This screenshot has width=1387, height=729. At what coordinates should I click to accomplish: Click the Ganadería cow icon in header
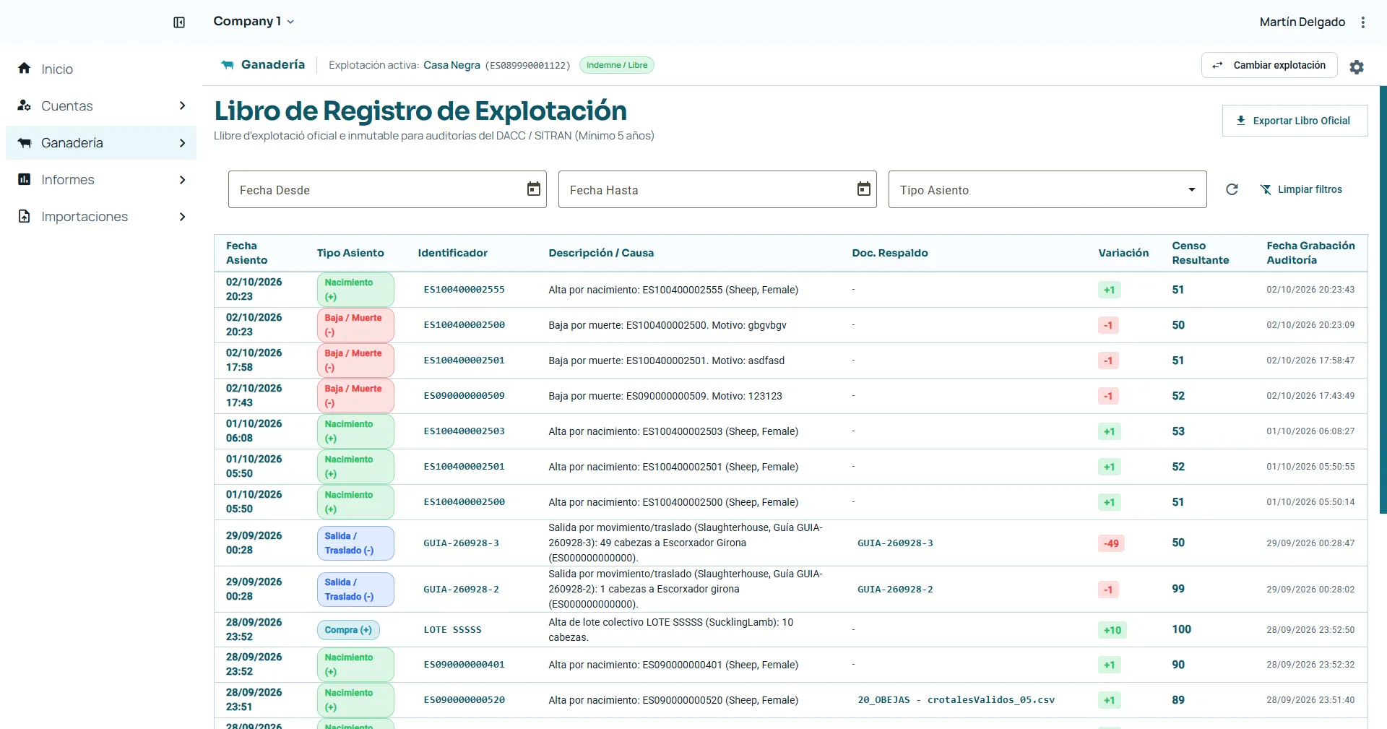[228, 65]
